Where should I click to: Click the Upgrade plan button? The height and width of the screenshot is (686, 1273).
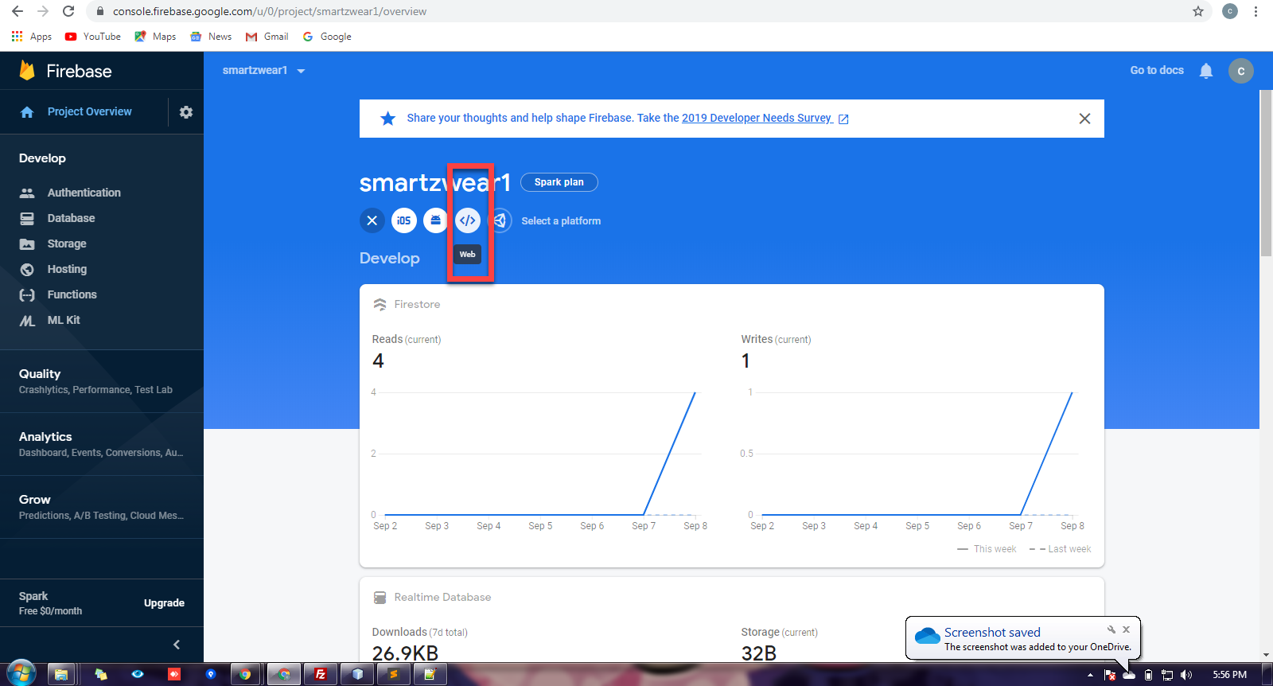164,603
